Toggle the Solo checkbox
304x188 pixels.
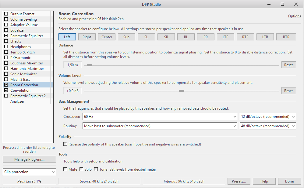coord(81,169)
